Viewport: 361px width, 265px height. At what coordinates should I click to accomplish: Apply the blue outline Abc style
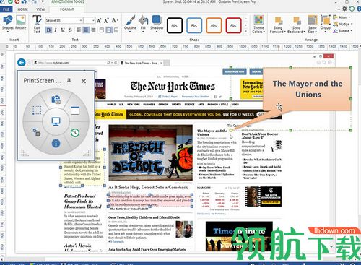194,25
